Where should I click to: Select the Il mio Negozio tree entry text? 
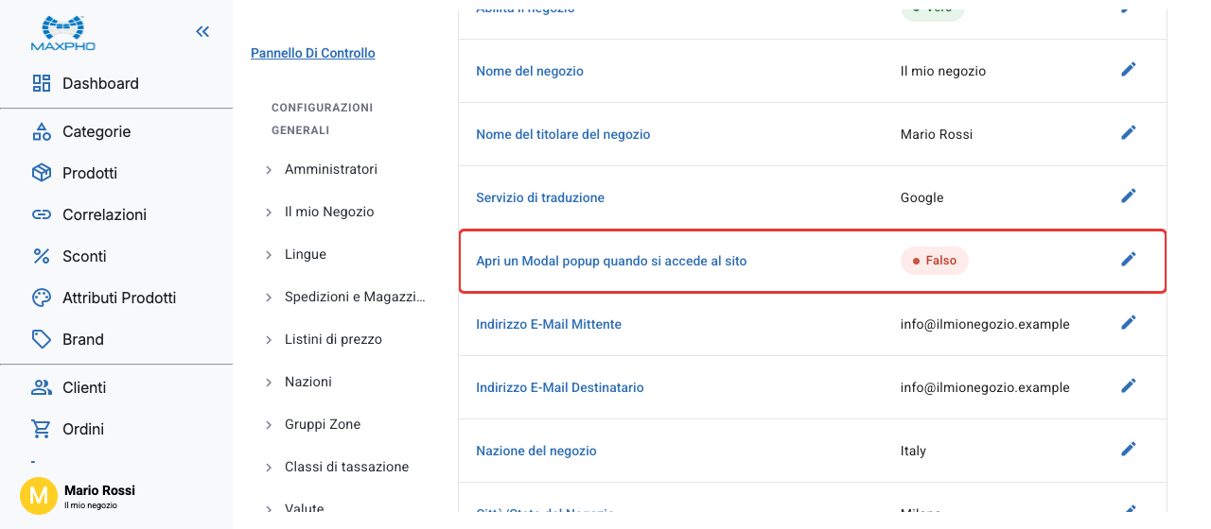tap(329, 212)
